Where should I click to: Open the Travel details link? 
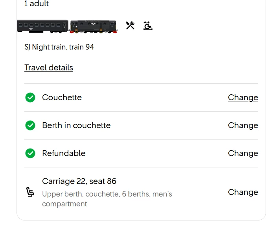click(x=49, y=68)
